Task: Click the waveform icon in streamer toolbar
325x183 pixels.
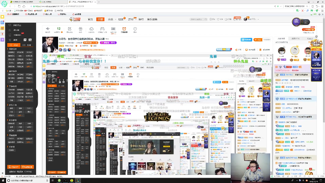Action: pyautogui.click(x=48, y=29)
